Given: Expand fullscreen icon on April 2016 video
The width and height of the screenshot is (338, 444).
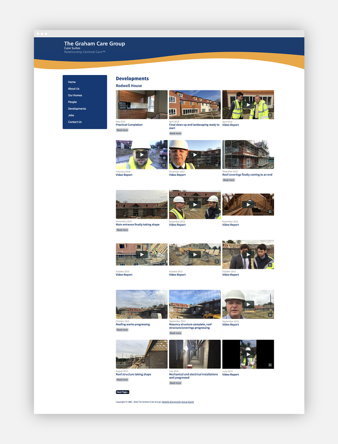Looking at the screenshot, I should [x=270, y=116].
